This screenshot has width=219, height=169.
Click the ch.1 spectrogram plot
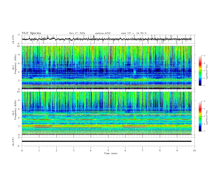click(x=106, y=67)
